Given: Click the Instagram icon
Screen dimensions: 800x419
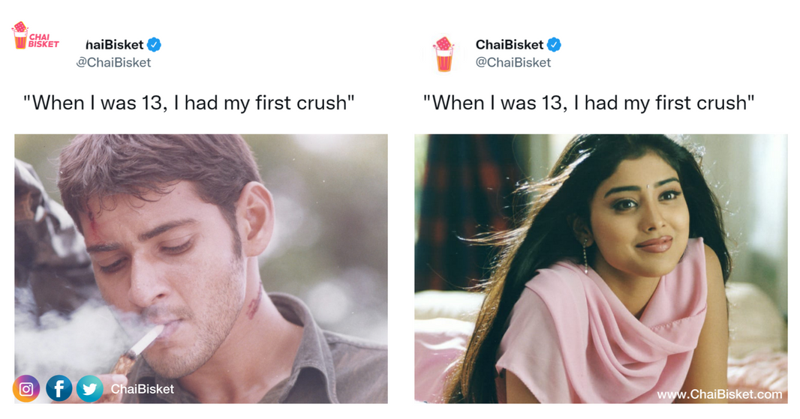Looking at the screenshot, I should [x=26, y=388].
